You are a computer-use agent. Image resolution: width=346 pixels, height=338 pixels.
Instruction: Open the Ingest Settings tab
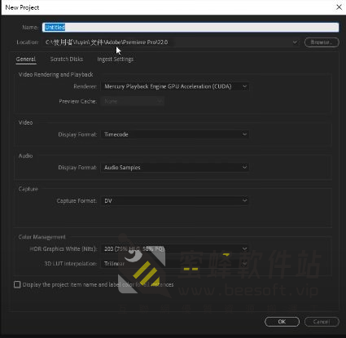(x=116, y=59)
